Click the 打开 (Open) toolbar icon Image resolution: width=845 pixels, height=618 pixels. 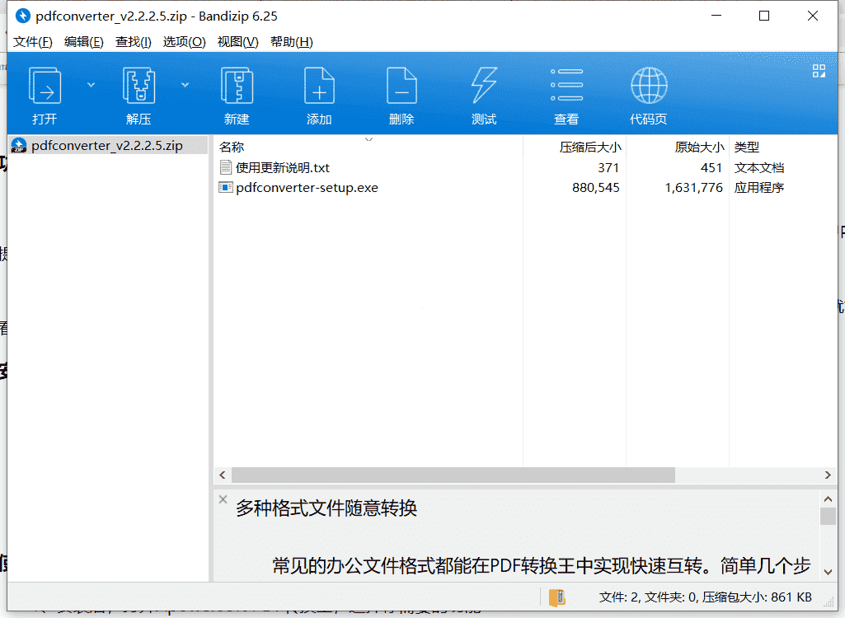pyautogui.click(x=45, y=85)
